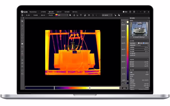Click the export icon at bottom of left toolbar
Image resolution: width=170 pixels, height=106 pixels.
(x=22, y=74)
